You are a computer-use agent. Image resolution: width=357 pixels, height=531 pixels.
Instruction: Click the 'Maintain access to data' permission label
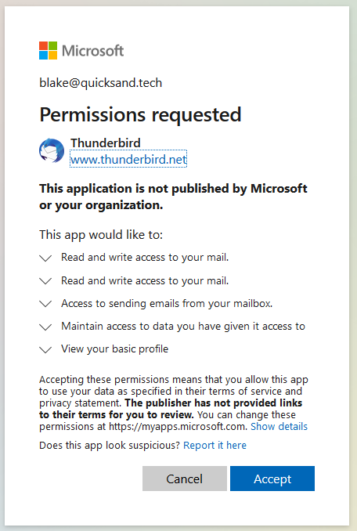183,326
